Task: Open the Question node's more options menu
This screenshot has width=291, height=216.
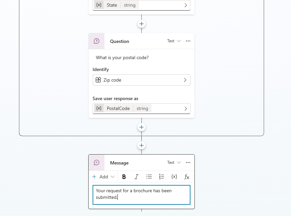Action: 188,41
